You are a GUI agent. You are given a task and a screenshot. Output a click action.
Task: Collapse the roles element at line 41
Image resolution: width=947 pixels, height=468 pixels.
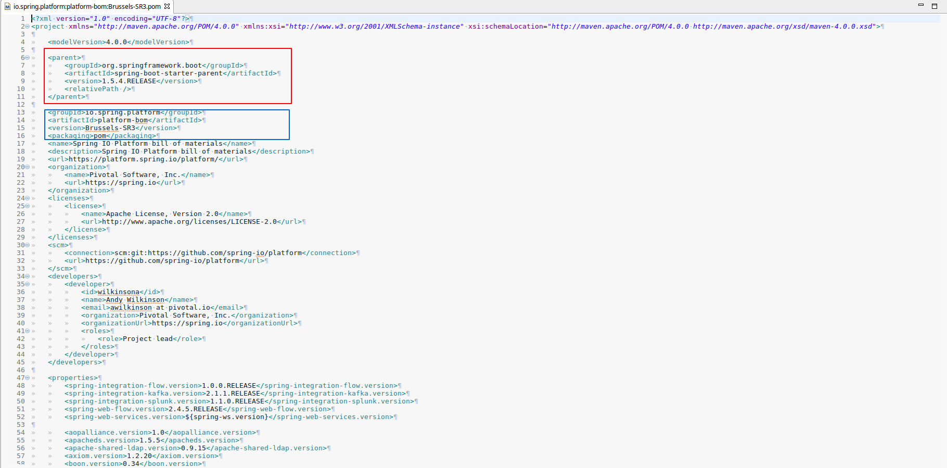click(x=27, y=331)
